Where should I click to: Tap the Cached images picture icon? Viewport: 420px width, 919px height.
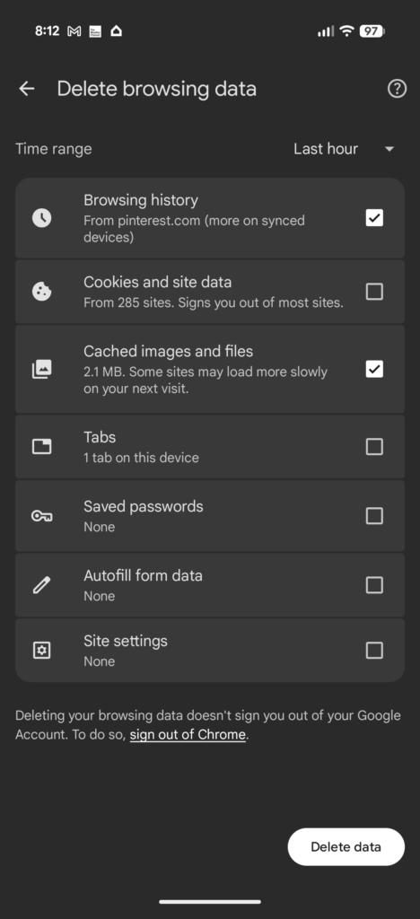[x=41, y=369]
